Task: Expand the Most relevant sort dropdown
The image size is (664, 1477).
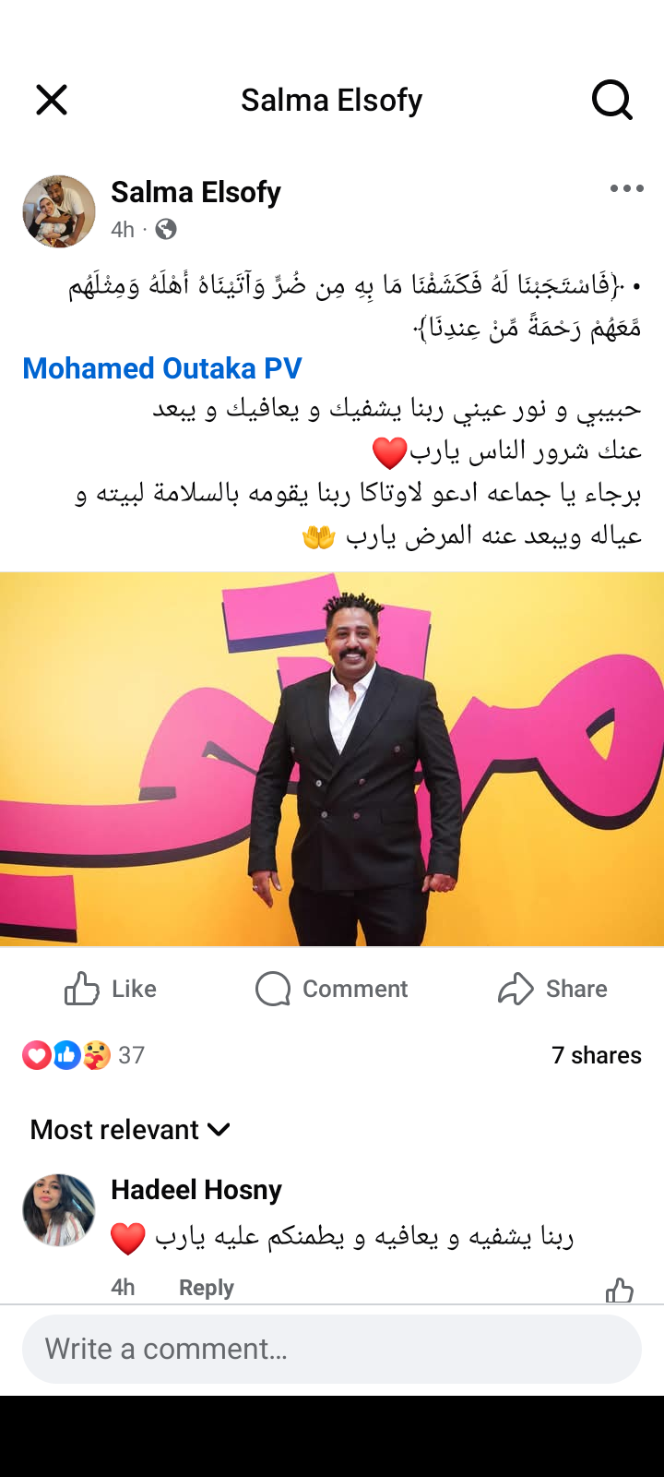Action: 130,1129
